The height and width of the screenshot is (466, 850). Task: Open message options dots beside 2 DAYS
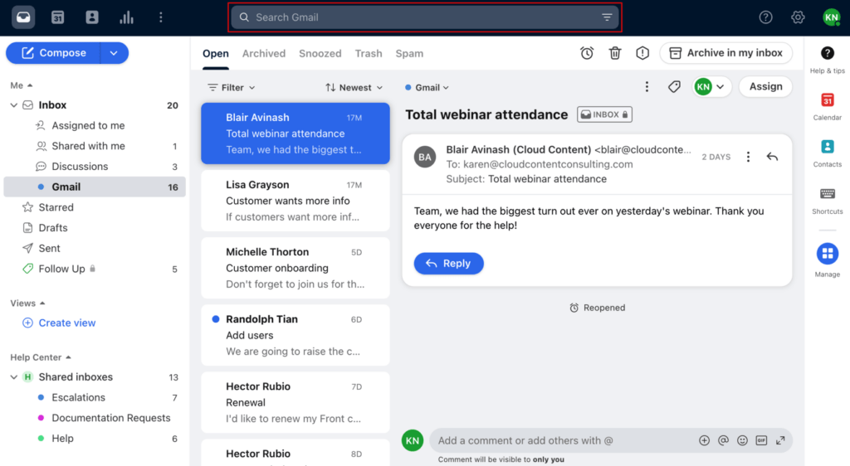click(748, 157)
